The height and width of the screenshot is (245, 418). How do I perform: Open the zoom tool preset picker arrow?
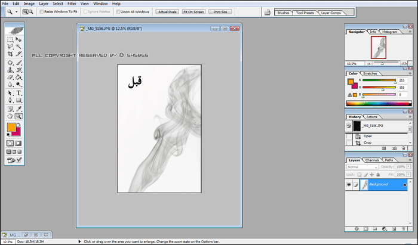(x=16, y=12)
